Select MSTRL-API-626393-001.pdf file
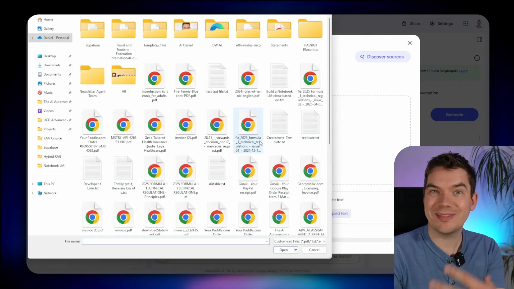 coord(123,127)
